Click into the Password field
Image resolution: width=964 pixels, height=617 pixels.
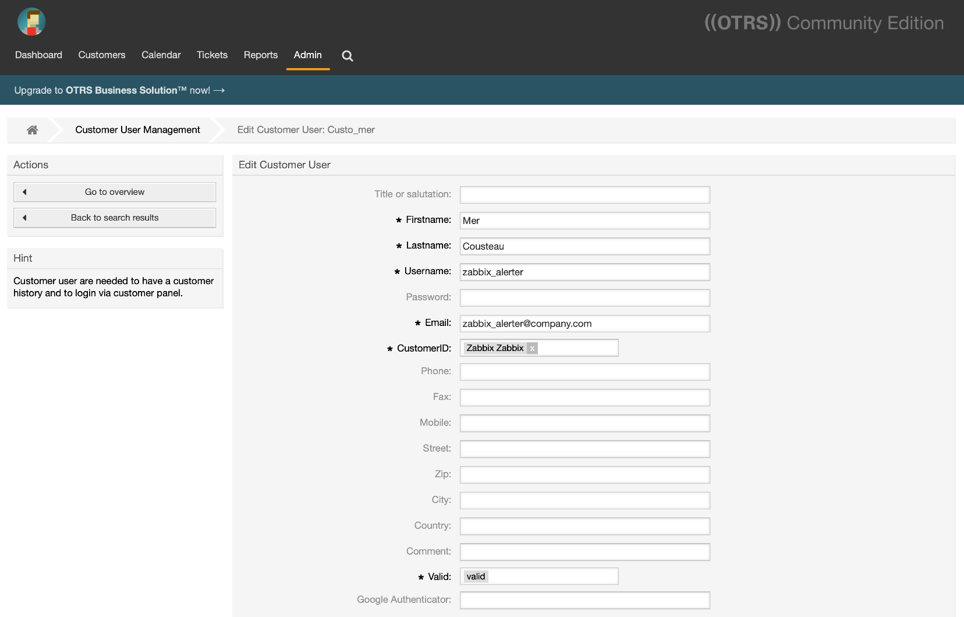coord(584,297)
